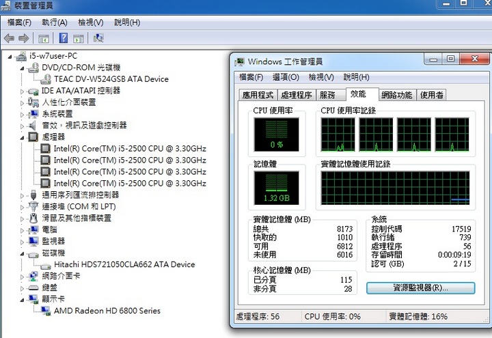Click the 處理器 processor category icon
492x338 pixels.
pyautogui.click(x=33, y=137)
